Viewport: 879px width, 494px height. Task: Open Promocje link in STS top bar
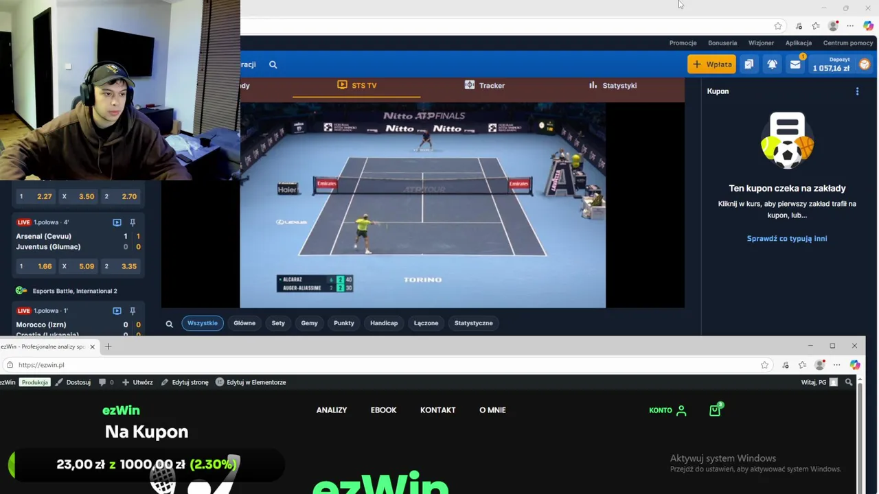tap(683, 43)
